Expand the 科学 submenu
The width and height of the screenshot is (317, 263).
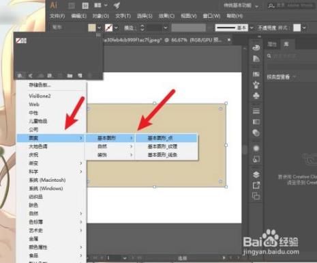point(52,171)
